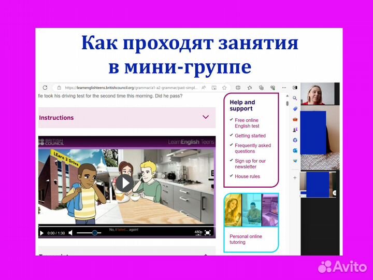Open Sign up for our newsletter link
Viewport: 373px width, 280px height.
pos(250,164)
